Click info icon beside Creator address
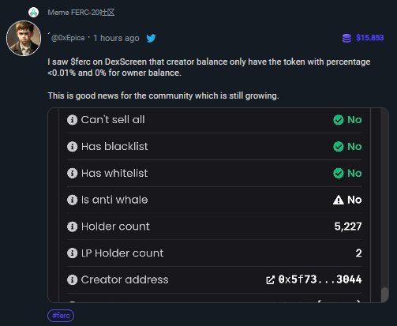 coord(72,279)
